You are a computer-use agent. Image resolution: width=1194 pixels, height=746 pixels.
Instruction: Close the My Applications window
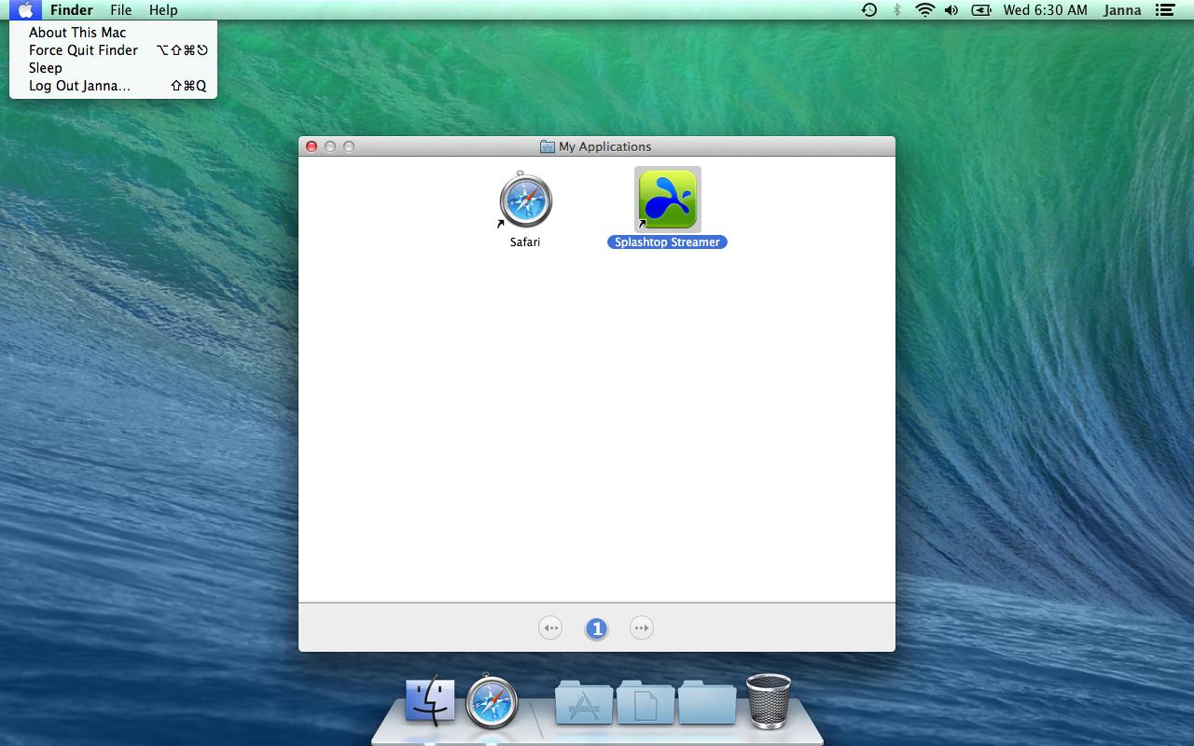pyautogui.click(x=312, y=146)
